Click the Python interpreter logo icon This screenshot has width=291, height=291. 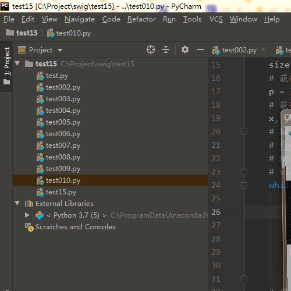40,215
